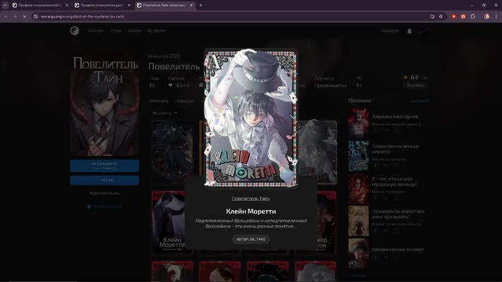Open the 'Читаю' reading status dropdown
Screen dimensions: 502x282
click(104, 180)
